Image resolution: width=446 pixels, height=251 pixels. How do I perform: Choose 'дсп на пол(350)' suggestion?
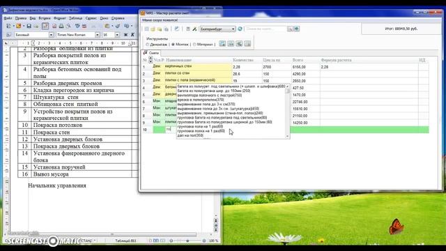[x=190, y=135]
